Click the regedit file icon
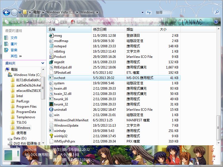 tap(51, 62)
